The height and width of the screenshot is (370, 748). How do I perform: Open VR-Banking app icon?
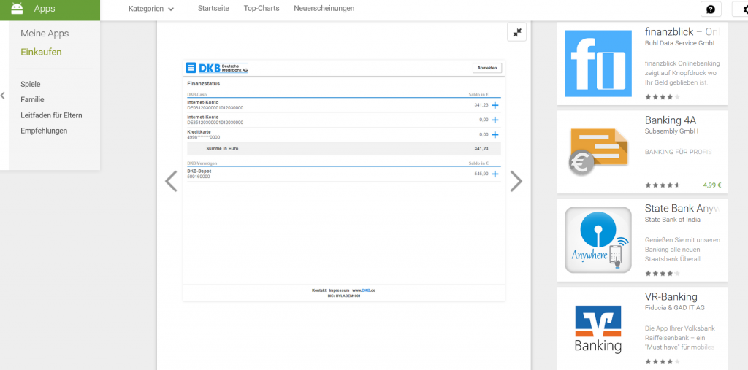598,328
